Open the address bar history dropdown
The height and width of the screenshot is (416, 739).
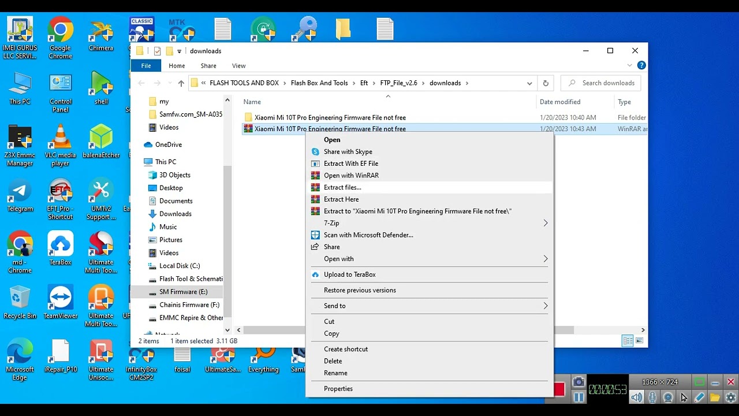[x=529, y=83]
